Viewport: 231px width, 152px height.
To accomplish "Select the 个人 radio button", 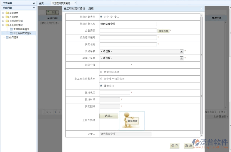I will (x=112, y=17).
